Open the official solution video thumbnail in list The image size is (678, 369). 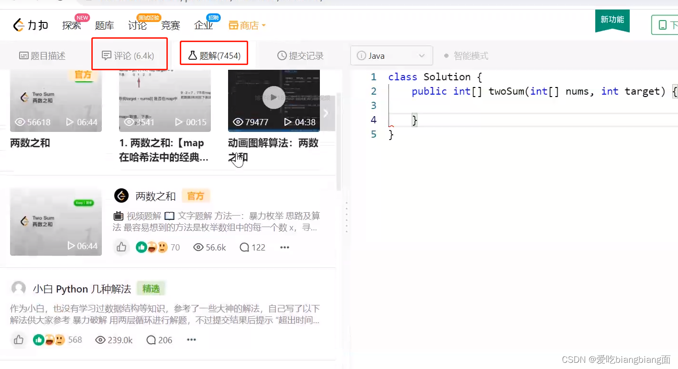(56, 222)
